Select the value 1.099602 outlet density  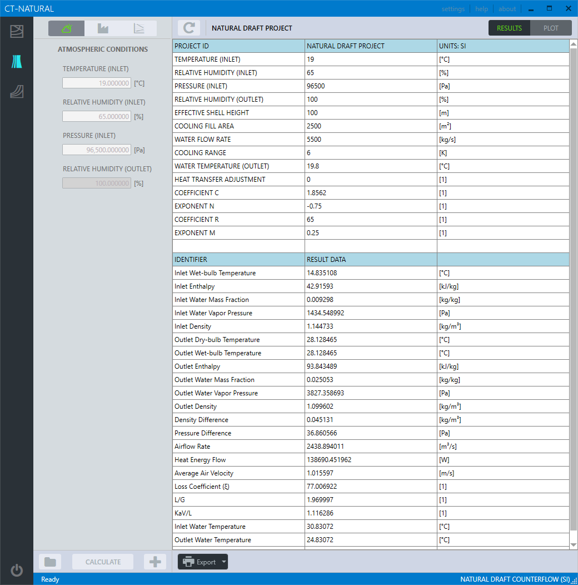(320, 406)
